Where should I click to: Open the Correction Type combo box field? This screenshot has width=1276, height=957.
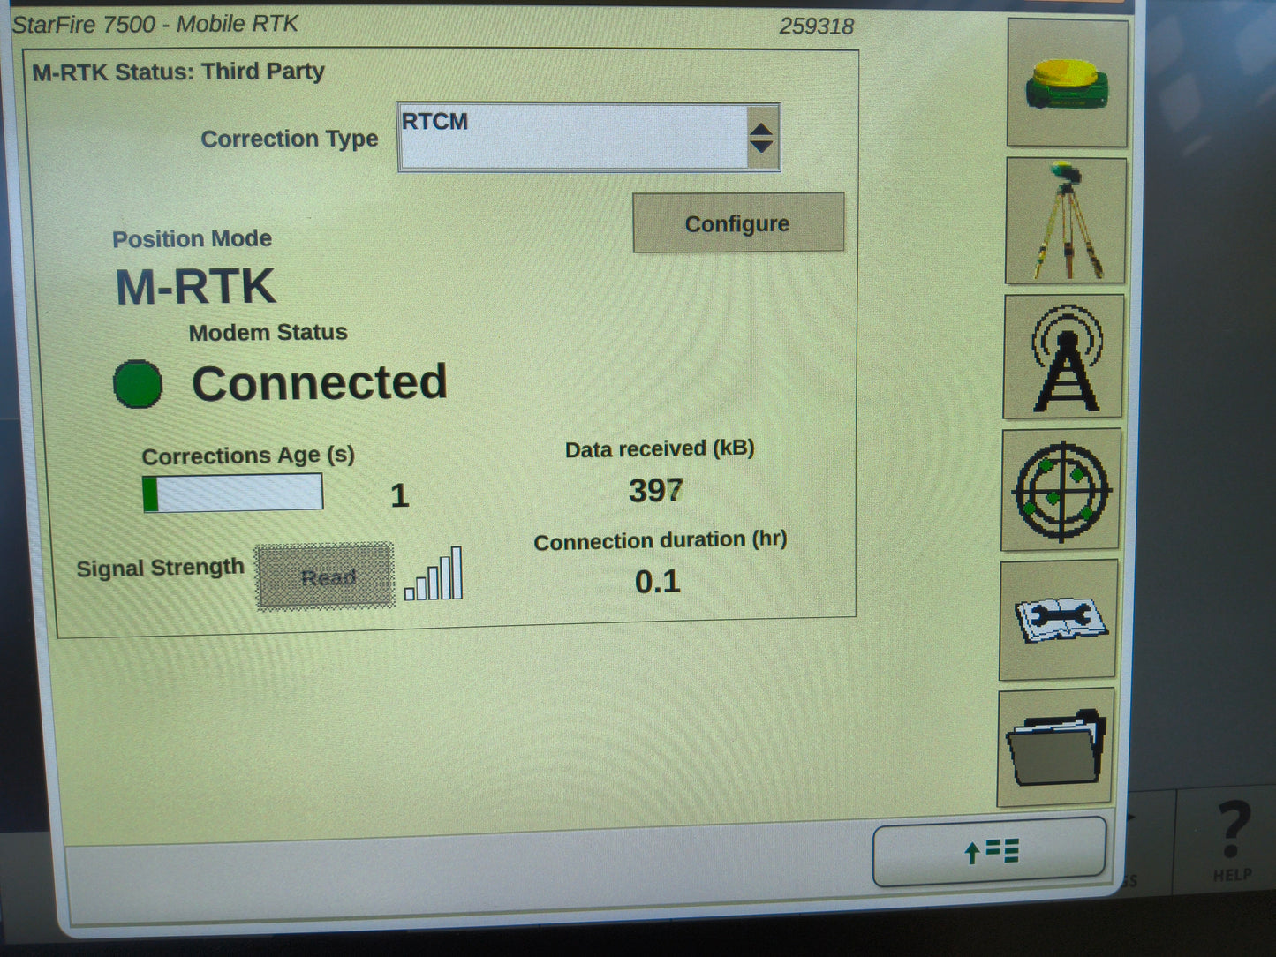coord(574,134)
